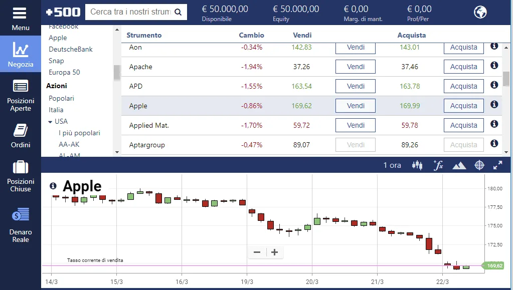The width and height of the screenshot is (513, 290).
Task: Click Prof/Per value € 0,00
Action: [419, 9]
